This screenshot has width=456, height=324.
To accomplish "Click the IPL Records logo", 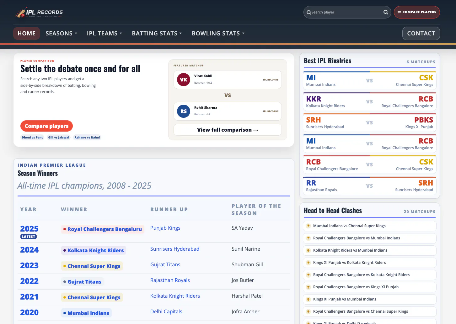I will [x=39, y=13].
